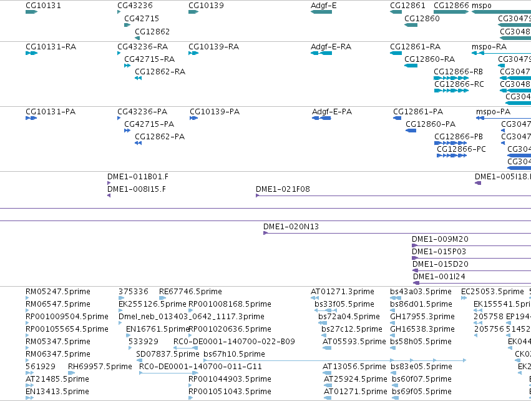
Task: Select BAC clone DME1-015P03
Action: [x=439, y=252]
